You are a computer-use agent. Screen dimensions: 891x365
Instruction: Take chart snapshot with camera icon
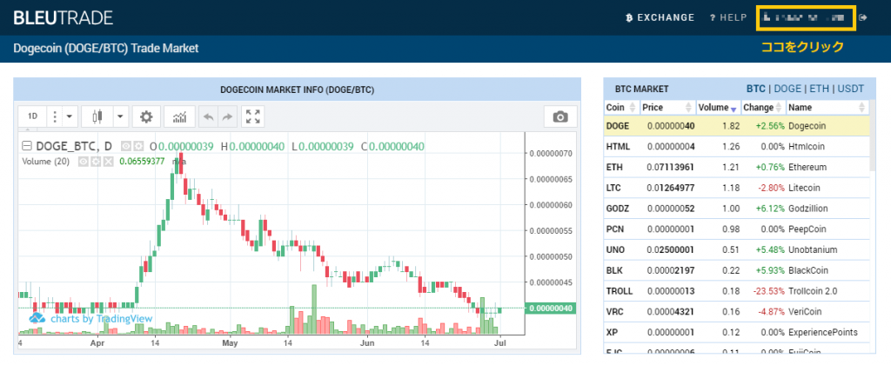pyautogui.click(x=560, y=117)
